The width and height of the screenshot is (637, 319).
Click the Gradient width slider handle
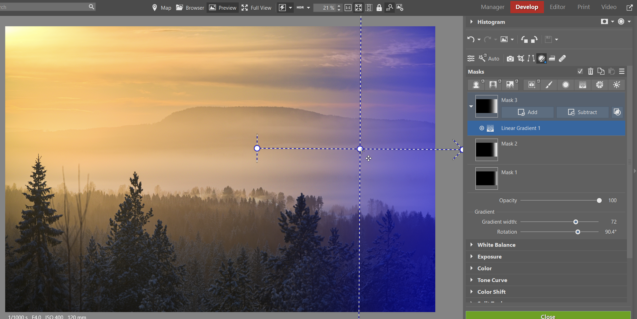point(576,222)
